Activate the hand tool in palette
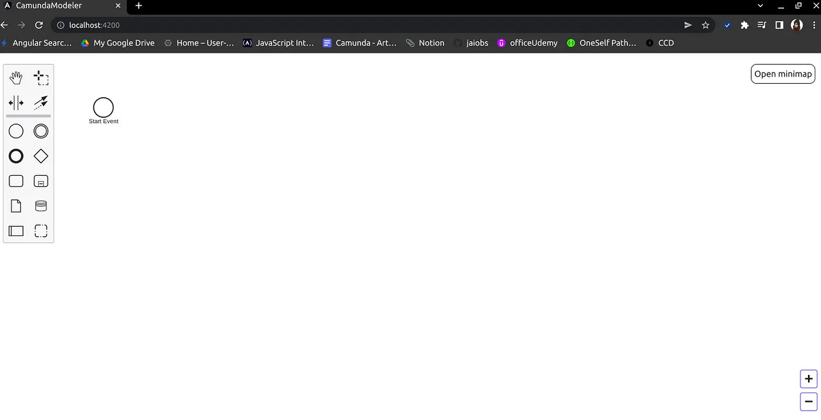The image size is (821, 420). pos(16,77)
